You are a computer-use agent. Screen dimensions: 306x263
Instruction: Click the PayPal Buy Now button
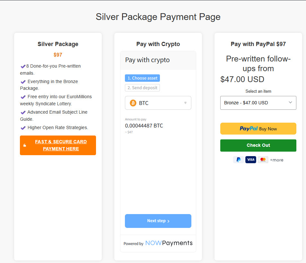(x=258, y=128)
